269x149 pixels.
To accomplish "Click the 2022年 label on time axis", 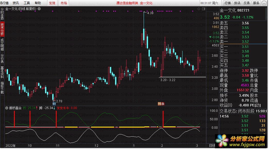I will (11, 146).
